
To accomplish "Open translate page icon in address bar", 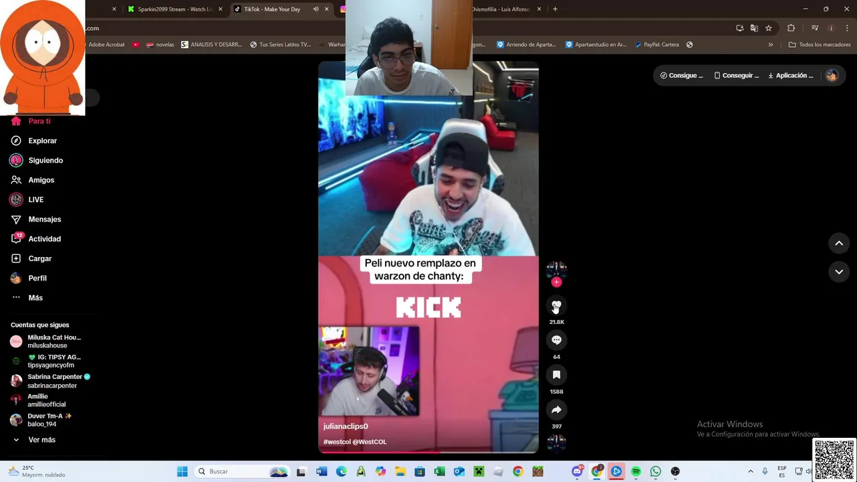I will 754,28.
